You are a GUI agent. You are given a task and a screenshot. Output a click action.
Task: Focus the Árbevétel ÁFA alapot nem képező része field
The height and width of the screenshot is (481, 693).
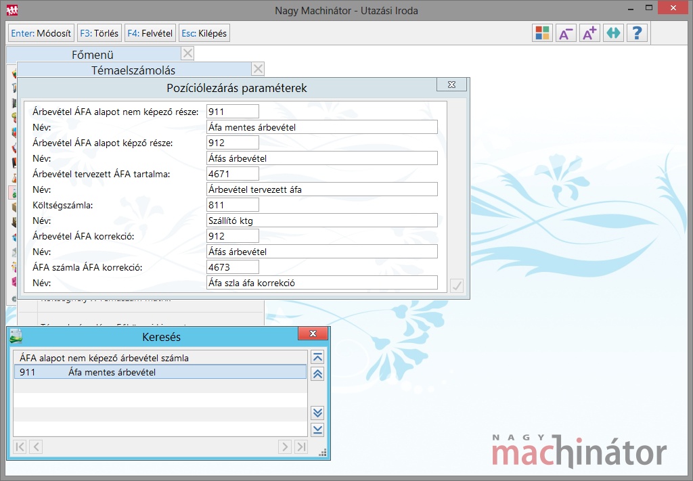[x=233, y=112]
